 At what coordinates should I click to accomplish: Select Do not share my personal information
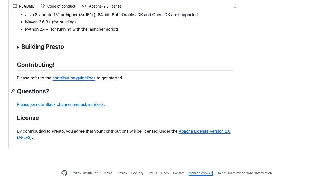click(x=244, y=173)
